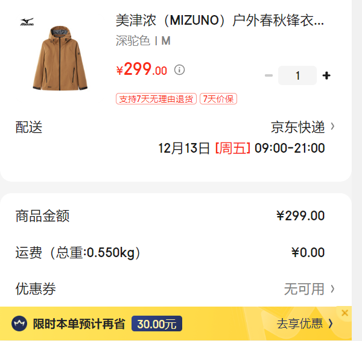Viewport: 362px width, 341px height.
Task: Click the price info icon next to ¥299.00
Action: (x=179, y=70)
